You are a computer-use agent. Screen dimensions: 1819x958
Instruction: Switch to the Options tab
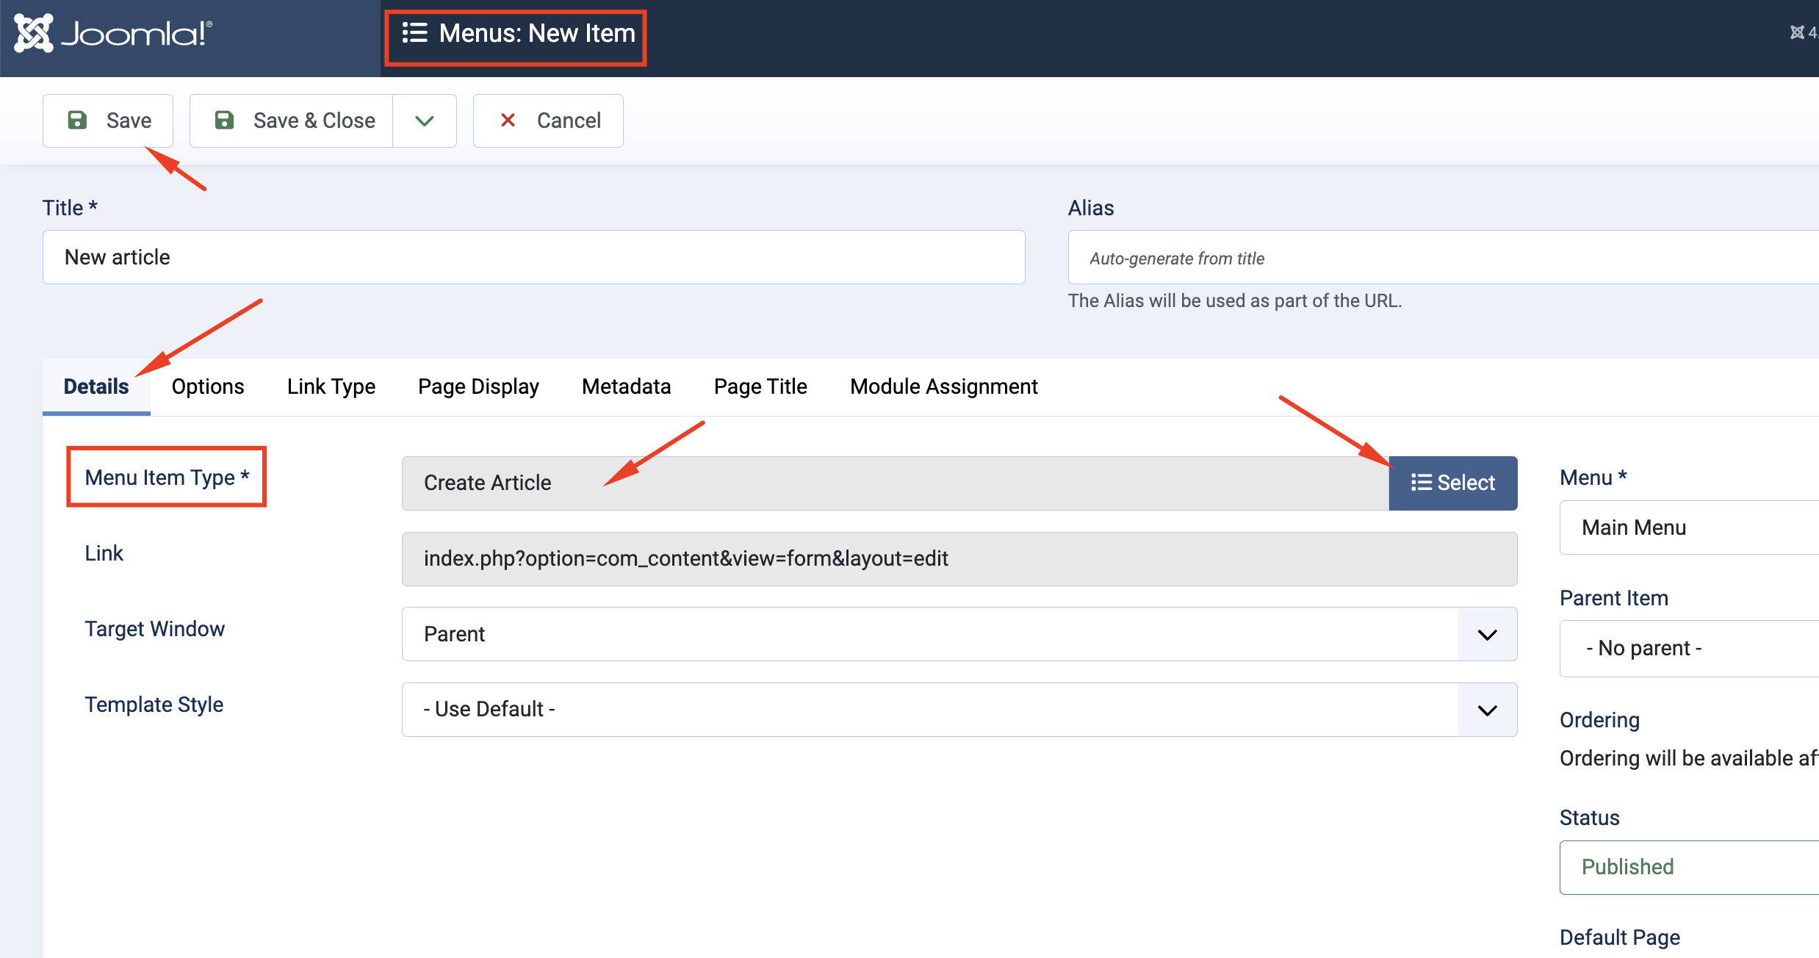tap(208, 386)
